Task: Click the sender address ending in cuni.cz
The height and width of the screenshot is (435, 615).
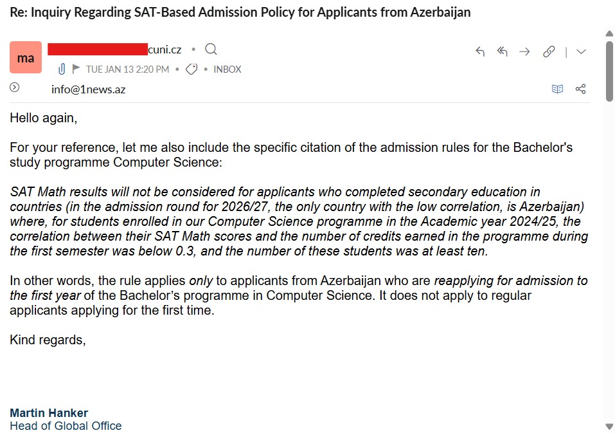Action: (x=165, y=50)
